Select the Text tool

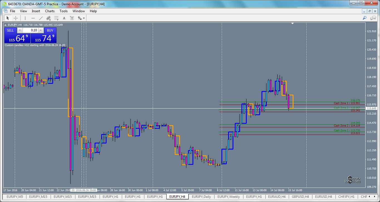pos(64,18)
